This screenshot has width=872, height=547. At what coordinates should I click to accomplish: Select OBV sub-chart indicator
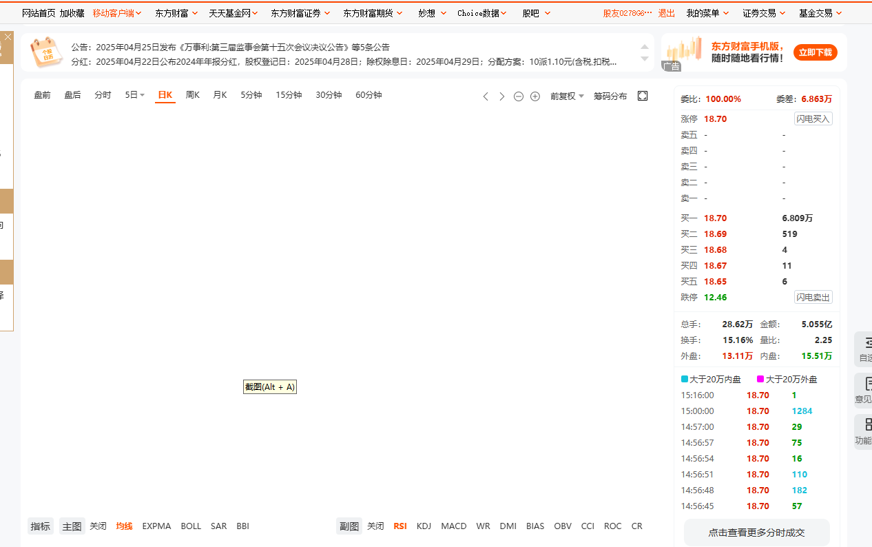coord(563,526)
